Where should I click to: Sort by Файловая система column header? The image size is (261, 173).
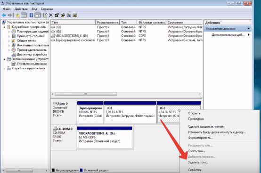[x=151, y=22]
